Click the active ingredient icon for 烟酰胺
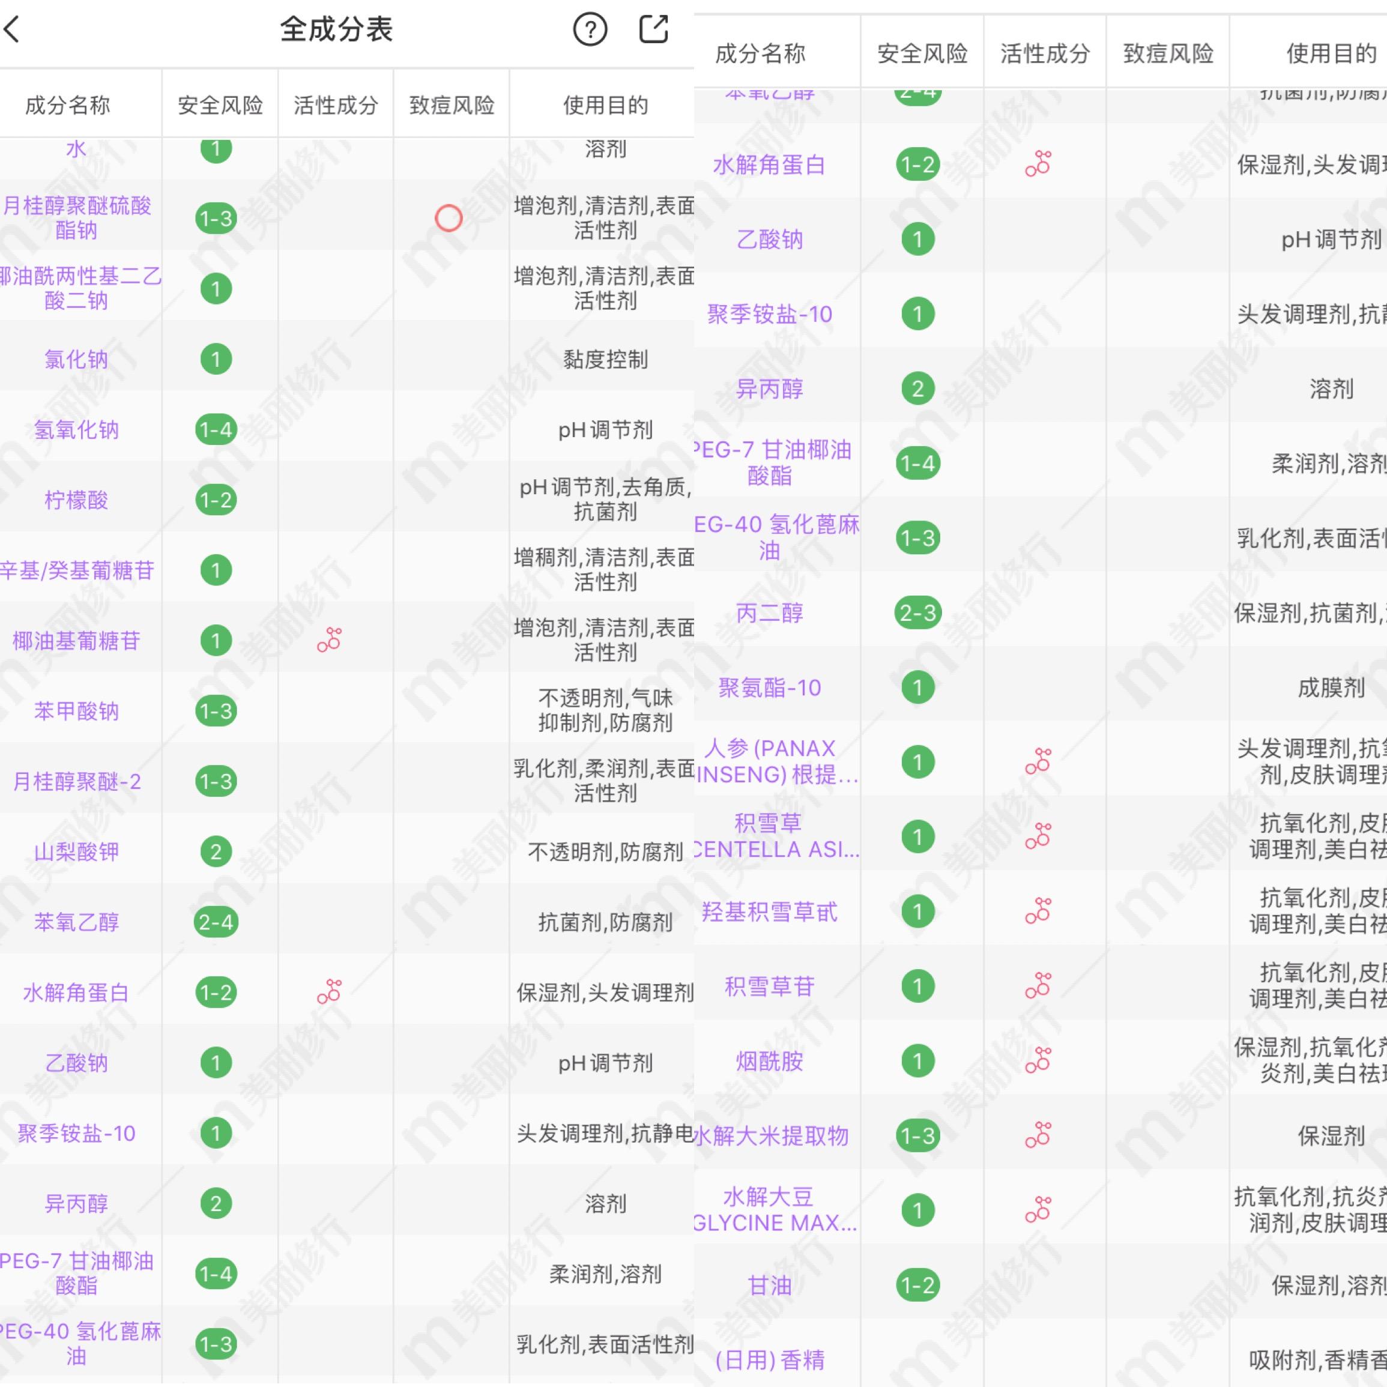This screenshot has width=1387, height=1387. click(x=1039, y=1061)
